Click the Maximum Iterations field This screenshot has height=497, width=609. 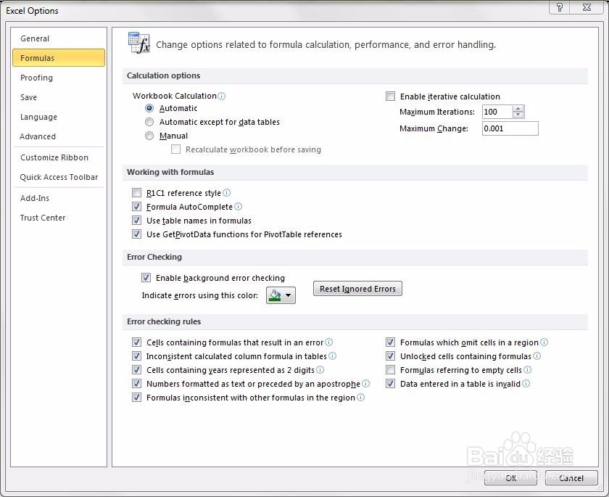(x=497, y=112)
